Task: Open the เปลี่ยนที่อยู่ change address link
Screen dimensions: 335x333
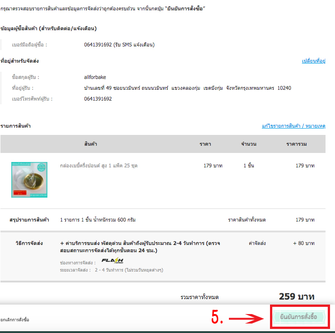Action: [313, 61]
